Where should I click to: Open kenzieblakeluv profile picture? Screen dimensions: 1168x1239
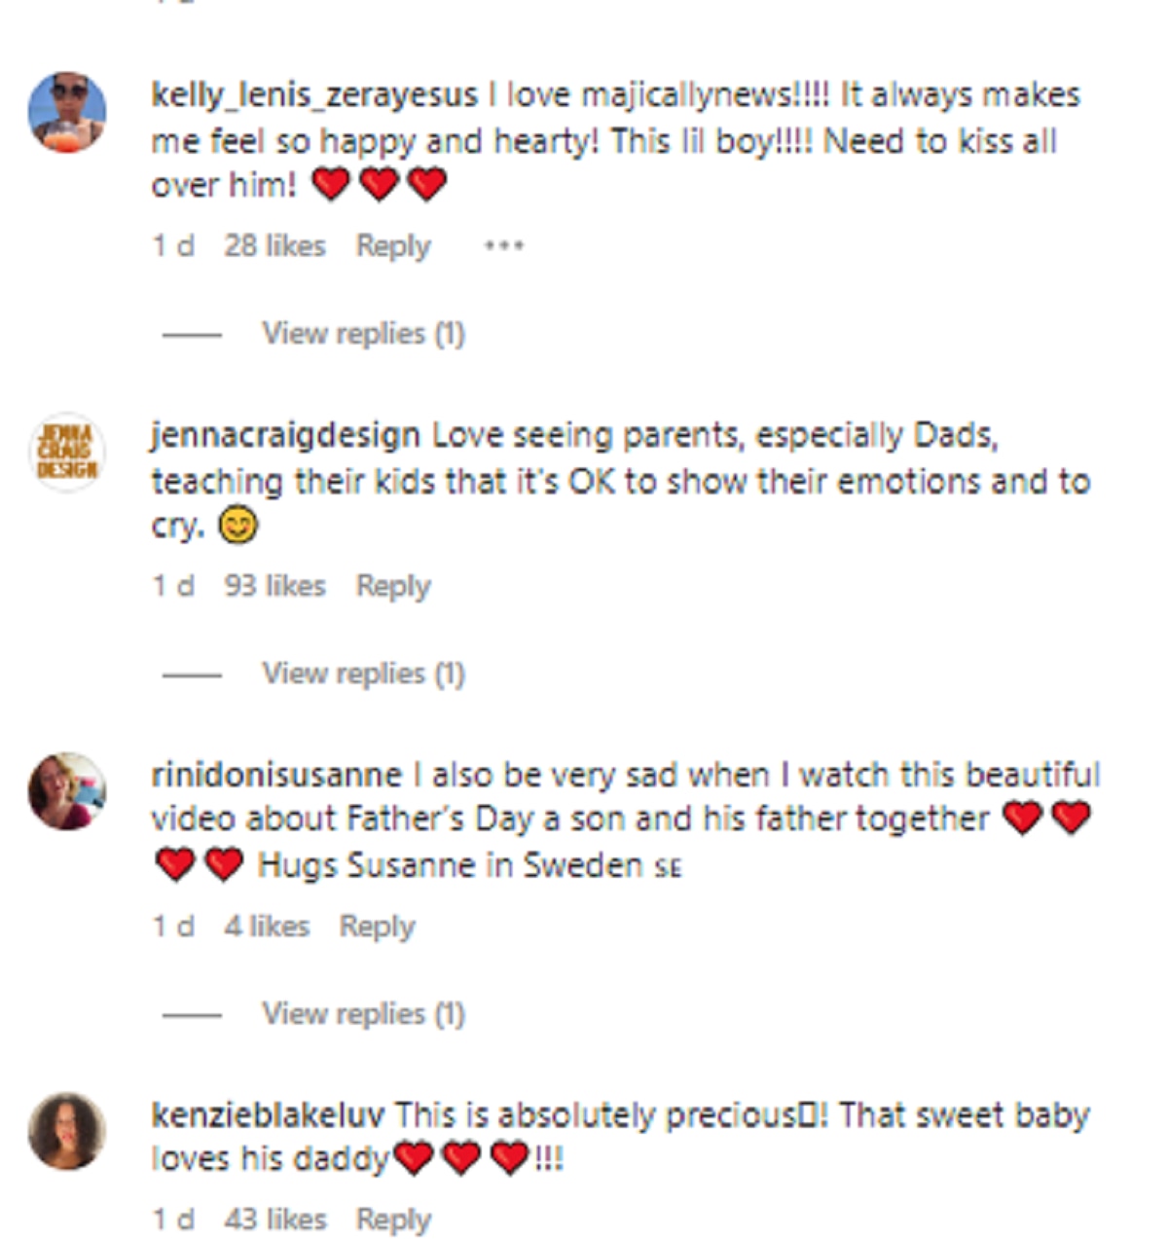click(66, 1131)
